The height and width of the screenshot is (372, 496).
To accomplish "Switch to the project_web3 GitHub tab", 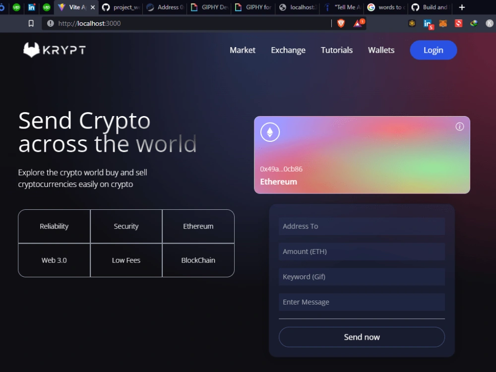I will (x=121, y=7).
